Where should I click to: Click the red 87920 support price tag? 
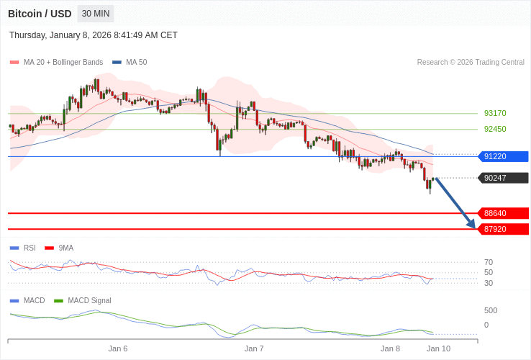pos(503,229)
